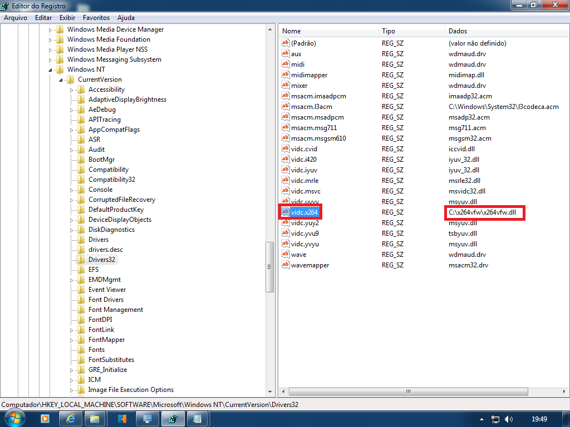Viewport: 570px width, 427px height.
Task: Click the BootMgr folder icon
Action: pos(81,160)
